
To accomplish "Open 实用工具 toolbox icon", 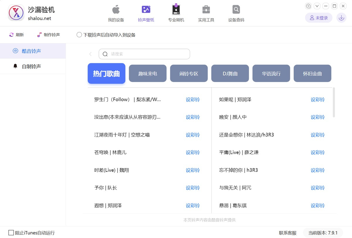I will [206, 10].
